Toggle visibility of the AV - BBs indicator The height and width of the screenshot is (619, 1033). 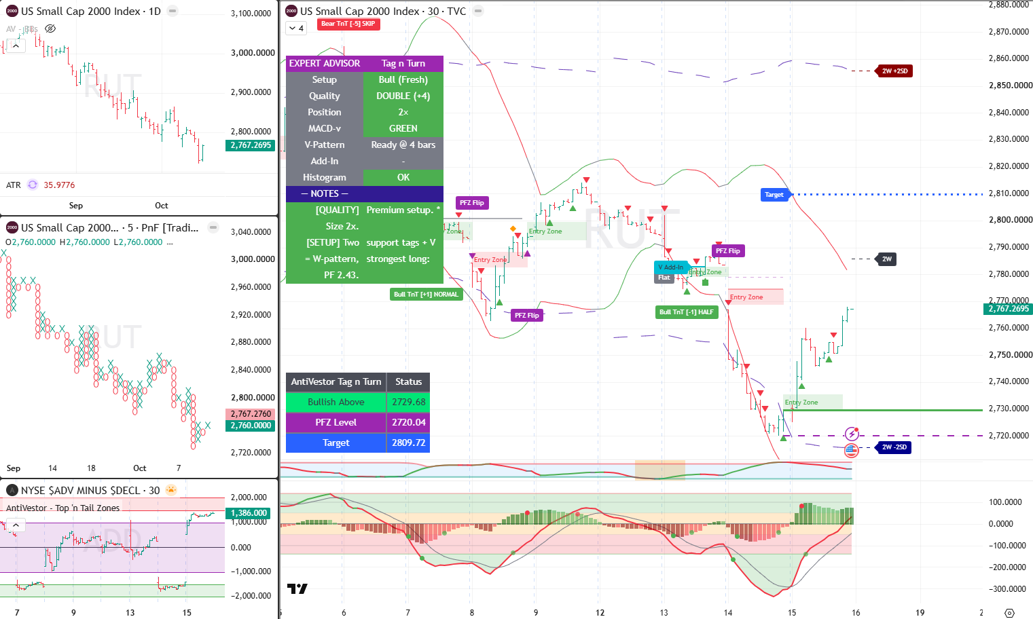coord(50,29)
